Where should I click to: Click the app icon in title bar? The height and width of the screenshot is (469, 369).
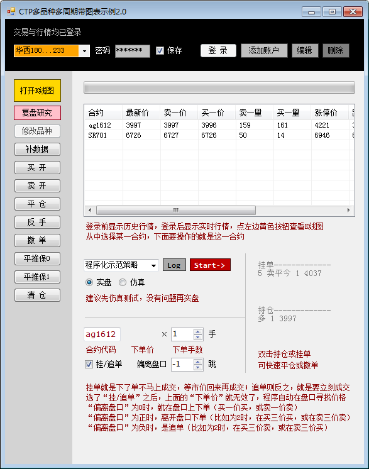point(11,11)
